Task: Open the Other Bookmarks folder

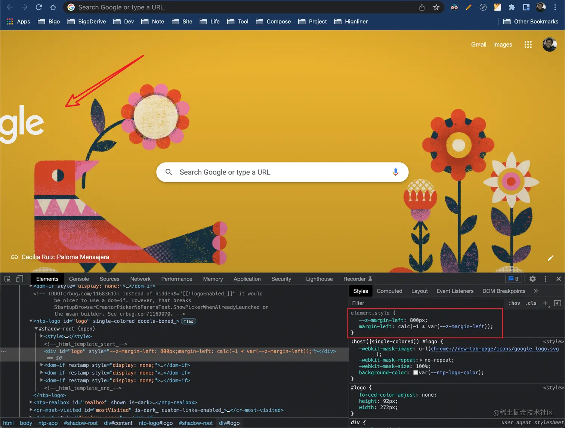Action: coord(531,22)
